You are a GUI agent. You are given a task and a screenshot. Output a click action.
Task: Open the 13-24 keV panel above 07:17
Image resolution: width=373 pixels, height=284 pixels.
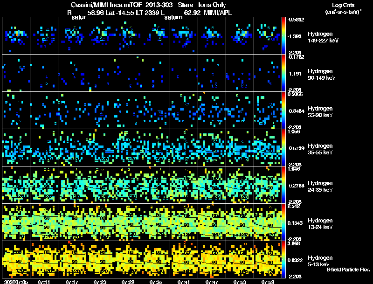tap(72, 222)
